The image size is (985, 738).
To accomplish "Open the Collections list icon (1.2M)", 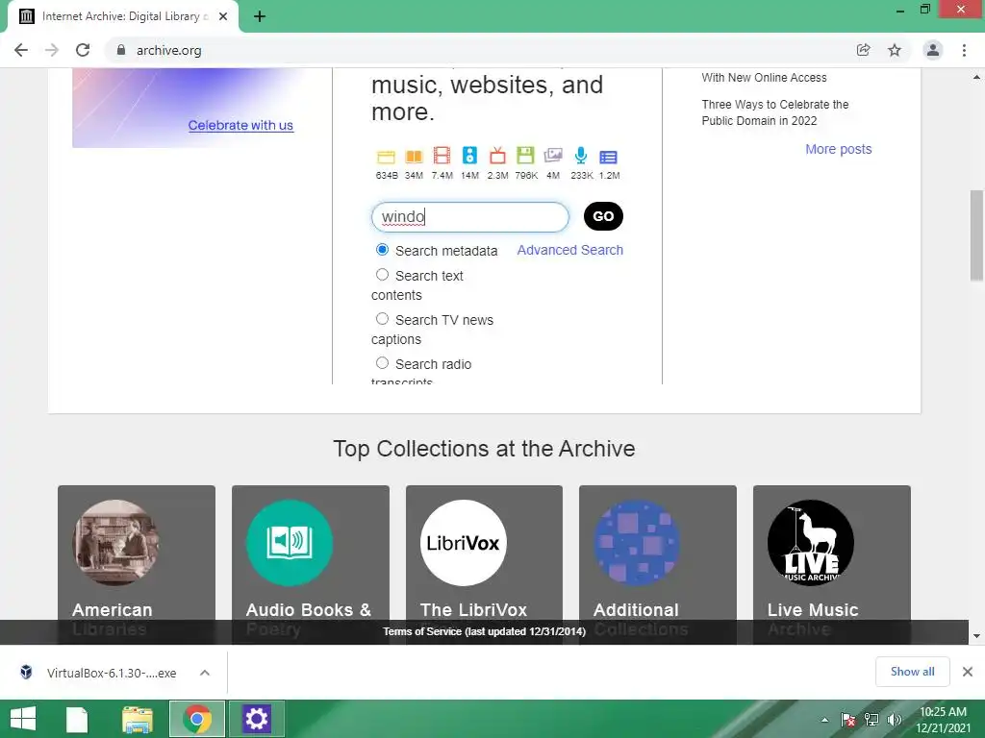I will (608, 157).
